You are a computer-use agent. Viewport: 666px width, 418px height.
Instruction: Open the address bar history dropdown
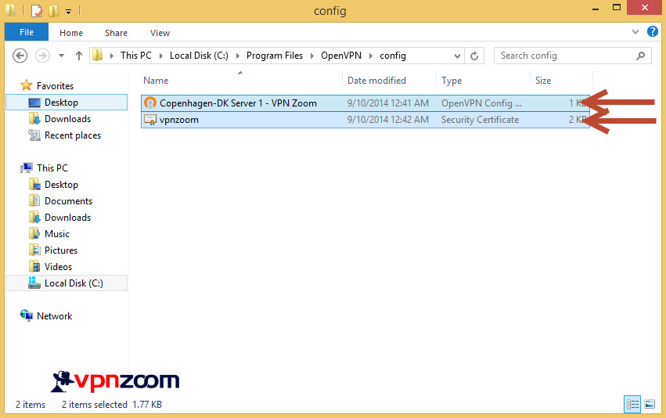pos(457,56)
